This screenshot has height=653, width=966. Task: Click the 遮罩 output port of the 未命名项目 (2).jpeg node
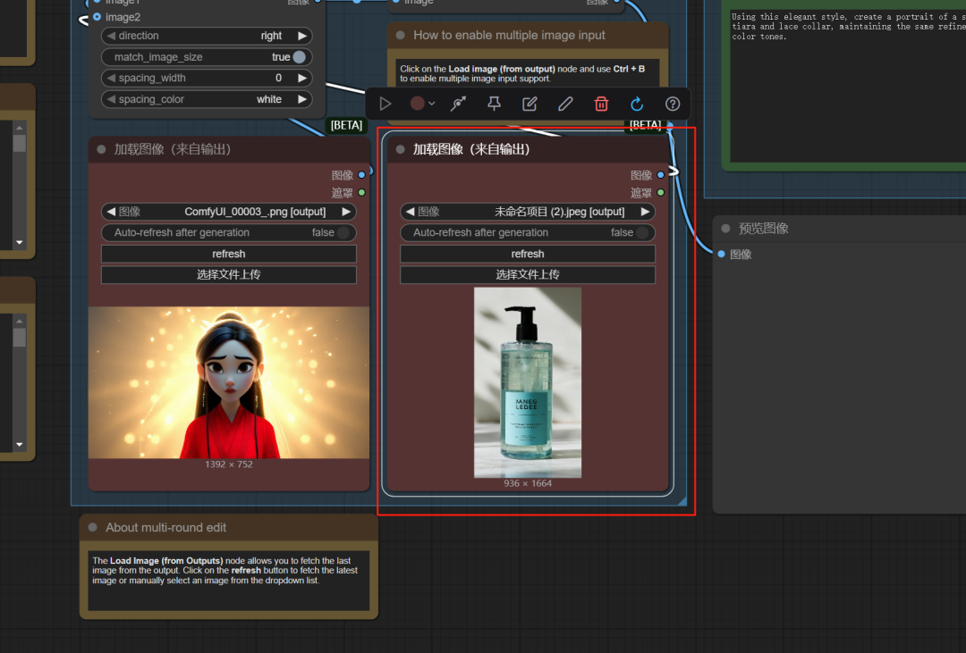point(661,193)
